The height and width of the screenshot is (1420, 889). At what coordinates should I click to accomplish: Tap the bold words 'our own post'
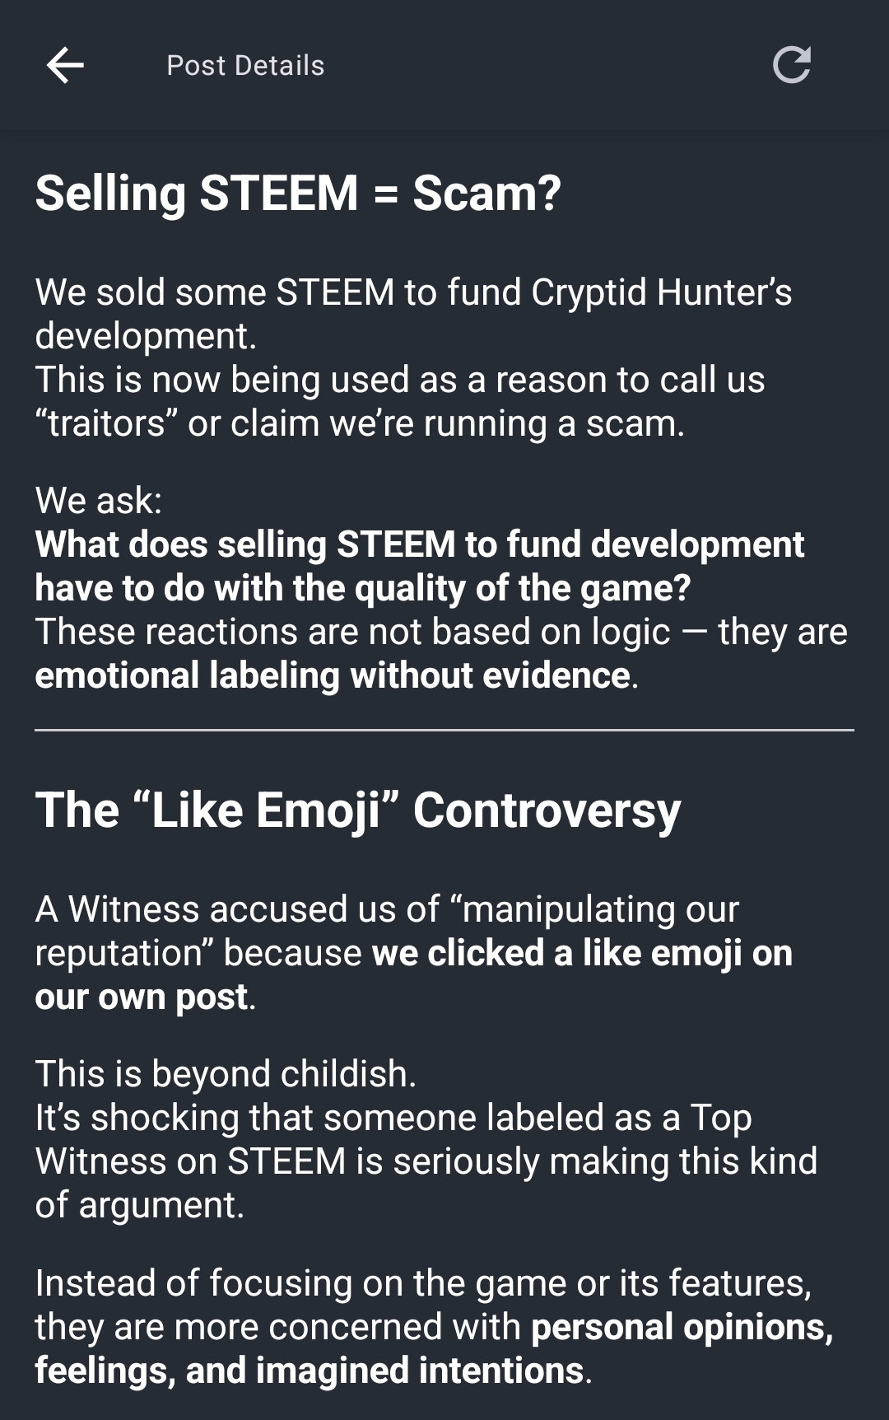142,997
